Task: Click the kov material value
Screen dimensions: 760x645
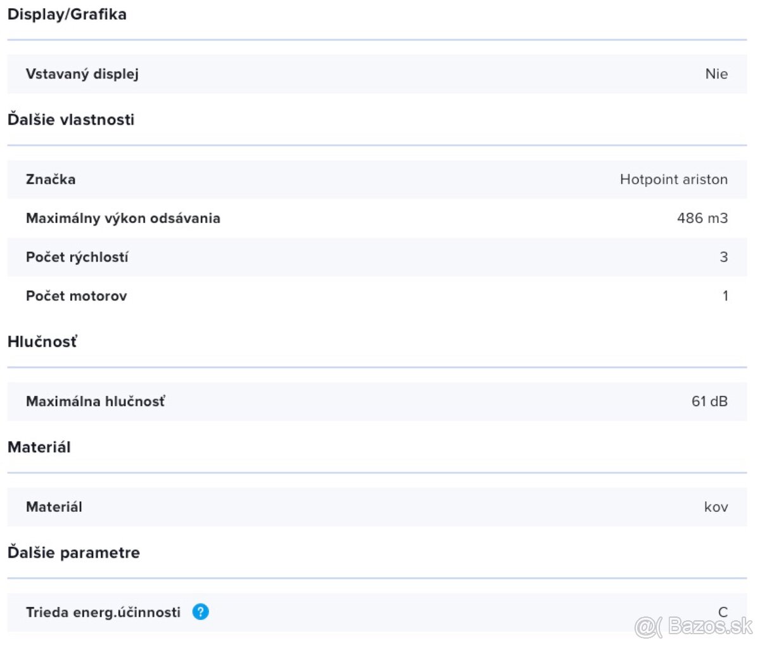Action: point(716,507)
